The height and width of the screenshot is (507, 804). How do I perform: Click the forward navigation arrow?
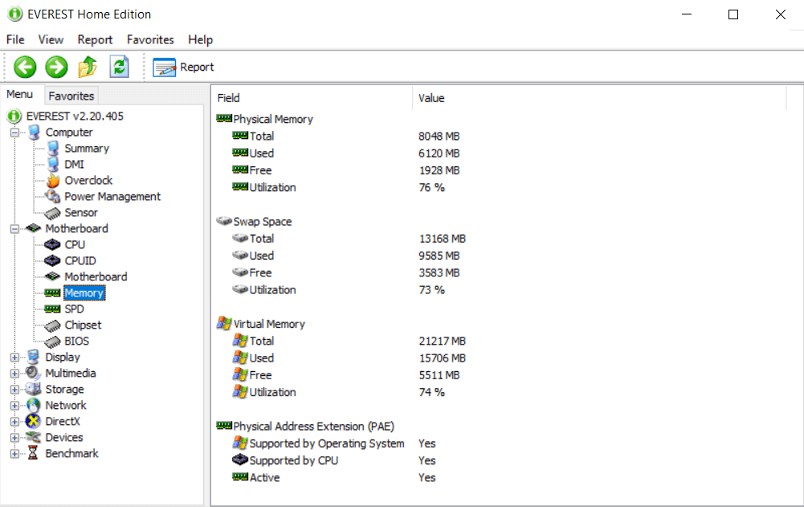pos(55,67)
